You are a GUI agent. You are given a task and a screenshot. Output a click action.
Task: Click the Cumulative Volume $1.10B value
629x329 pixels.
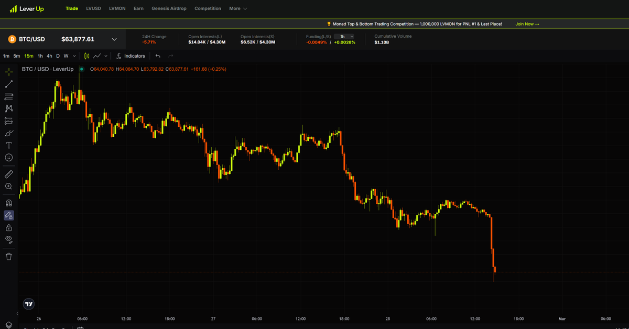tap(382, 42)
